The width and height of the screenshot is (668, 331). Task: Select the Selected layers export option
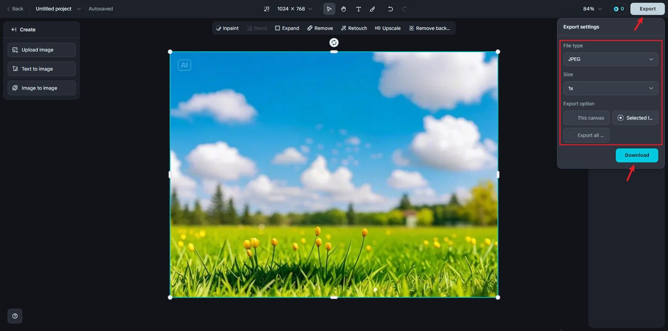click(x=635, y=118)
